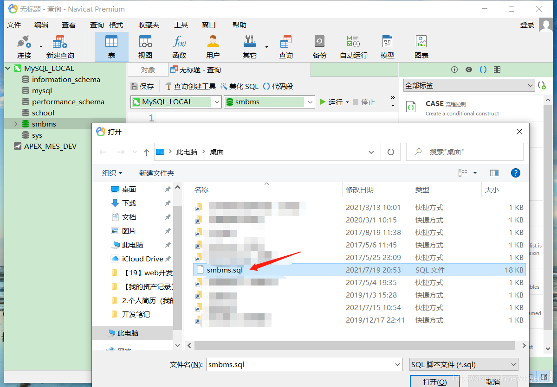This screenshot has width=557, height=387.
Task: Expand the smbms tree node
Action: pyautogui.click(x=16, y=124)
